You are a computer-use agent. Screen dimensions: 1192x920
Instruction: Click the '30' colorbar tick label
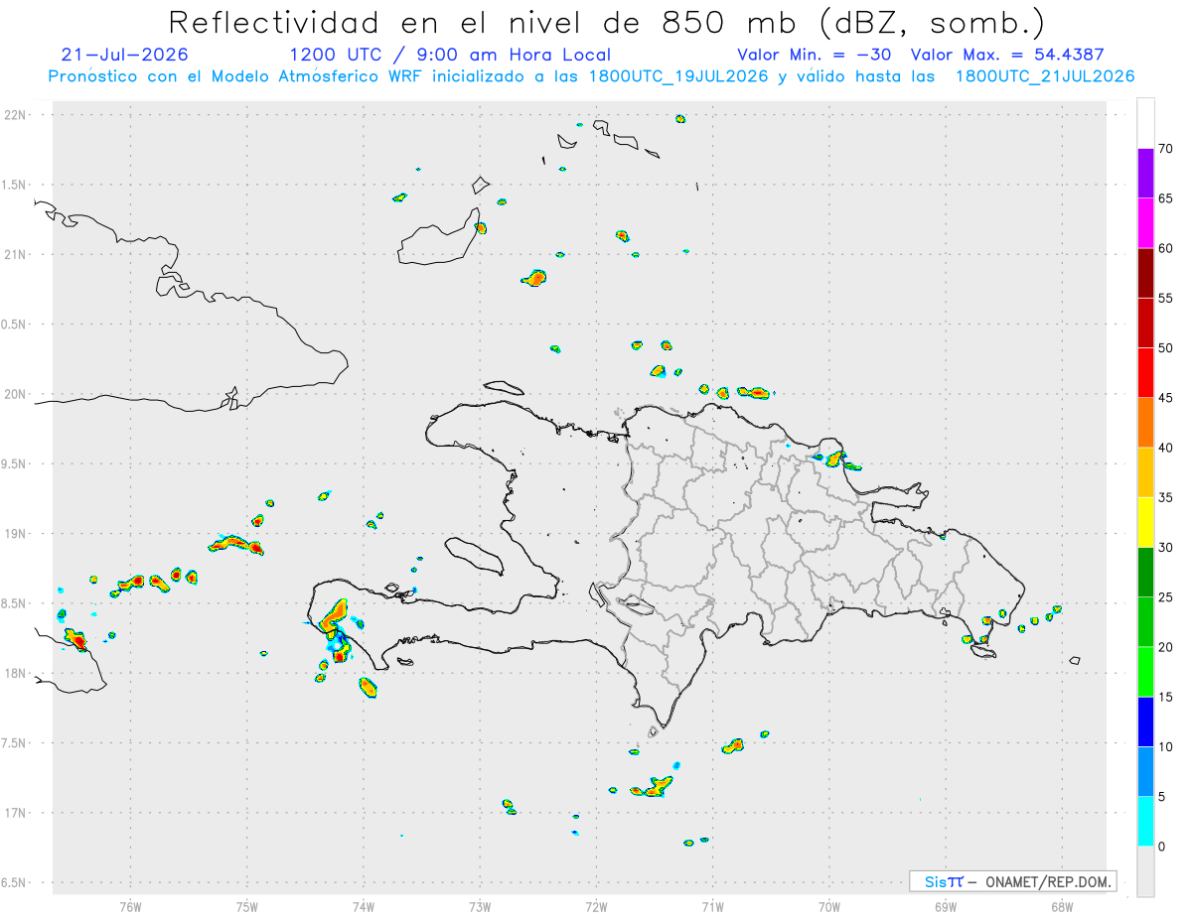(x=1165, y=548)
